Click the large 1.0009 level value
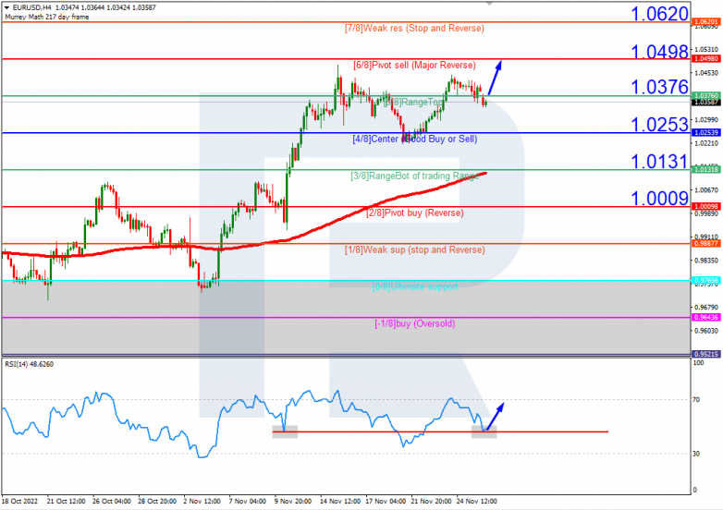Image resolution: width=723 pixels, height=510 pixels. coord(659,199)
